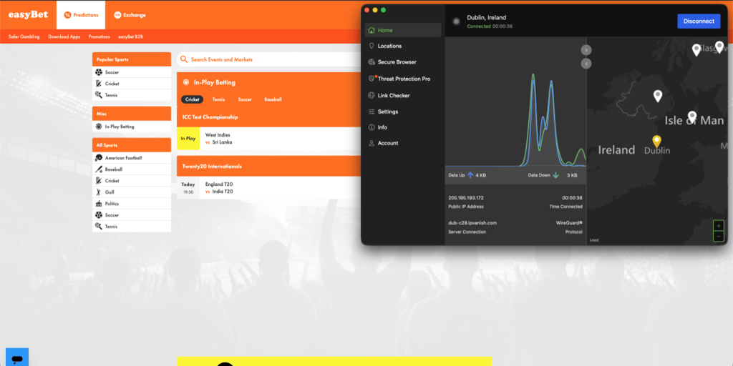Select Tennis under Popular Sports
Image resolution: width=733 pixels, height=366 pixels.
[x=132, y=95]
